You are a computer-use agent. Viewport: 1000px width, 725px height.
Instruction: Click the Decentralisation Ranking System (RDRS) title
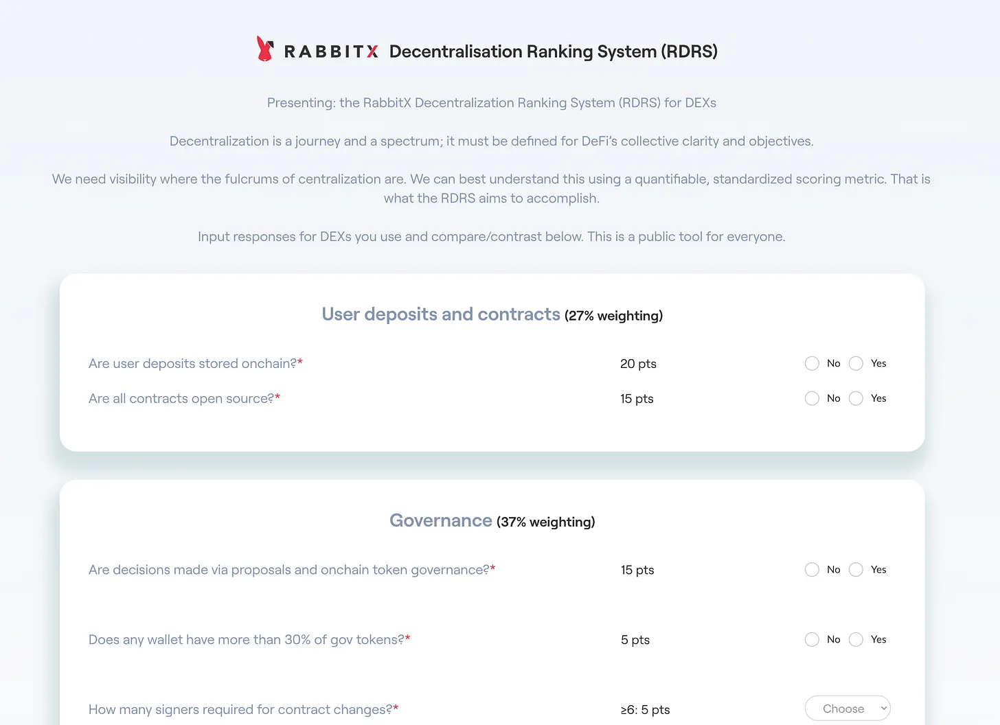[553, 51]
